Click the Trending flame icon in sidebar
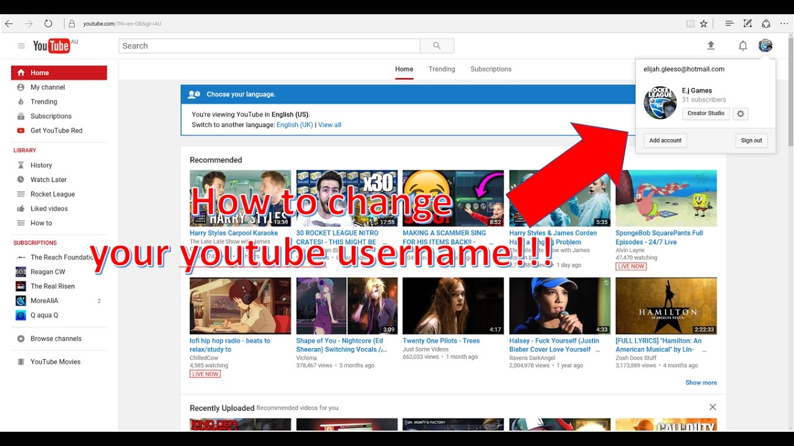This screenshot has width=794, height=446. pos(20,102)
